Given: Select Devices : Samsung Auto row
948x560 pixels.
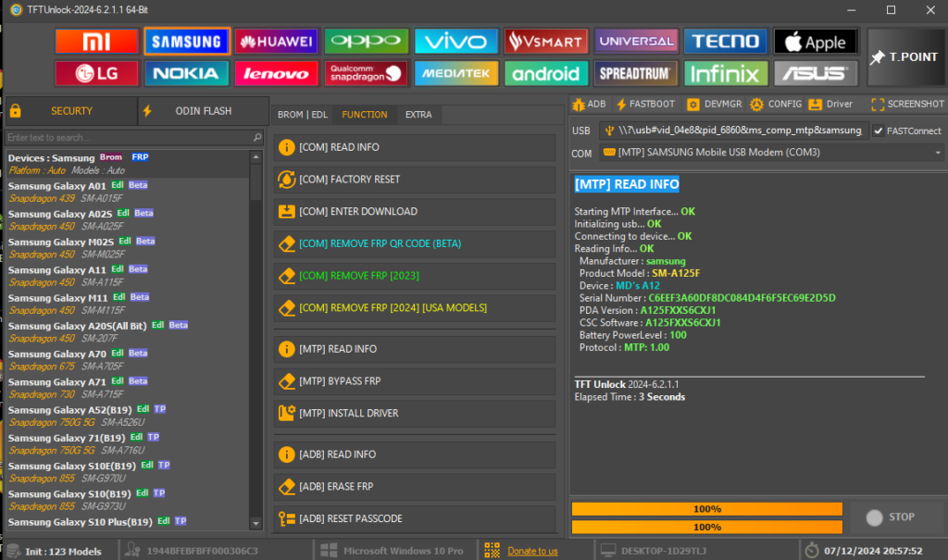Looking at the screenshot, I should coord(128,164).
